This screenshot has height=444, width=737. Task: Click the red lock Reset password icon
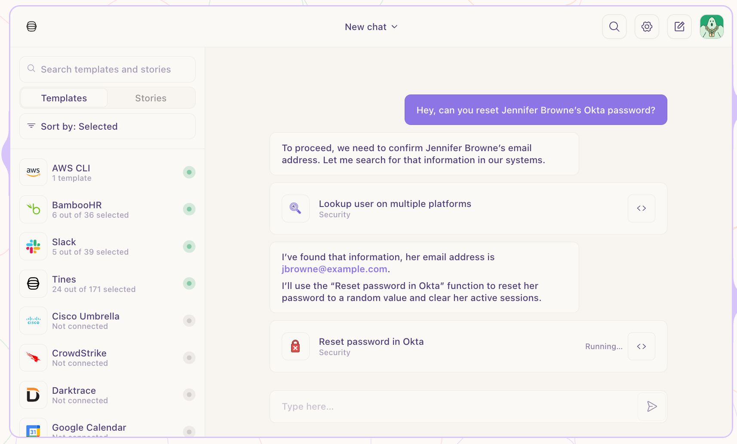coord(295,346)
